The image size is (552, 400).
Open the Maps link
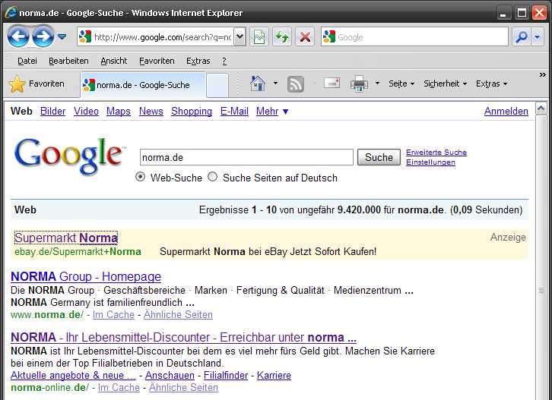pyautogui.click(x=119, y=111)
